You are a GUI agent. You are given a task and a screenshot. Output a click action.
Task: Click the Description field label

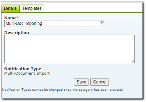tap(17, 33)
